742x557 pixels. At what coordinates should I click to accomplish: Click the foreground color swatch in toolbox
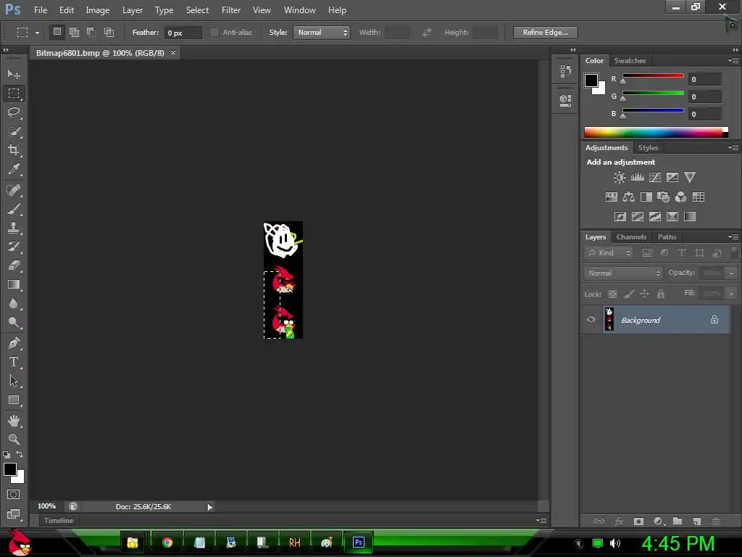(10, 469)
